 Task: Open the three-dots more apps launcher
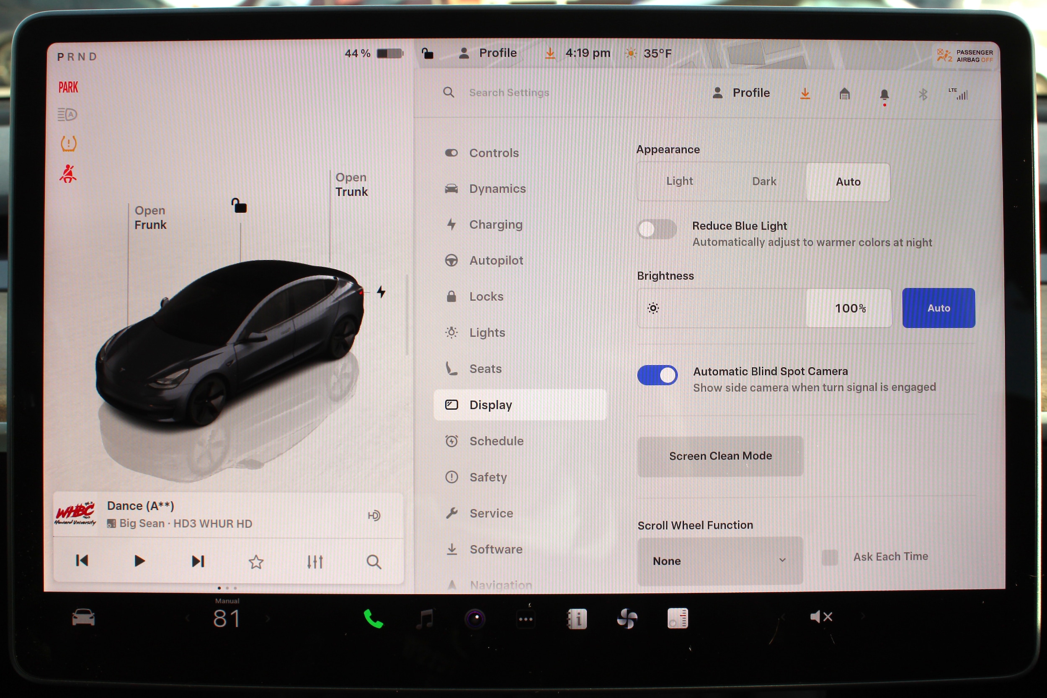pos(526,619)
